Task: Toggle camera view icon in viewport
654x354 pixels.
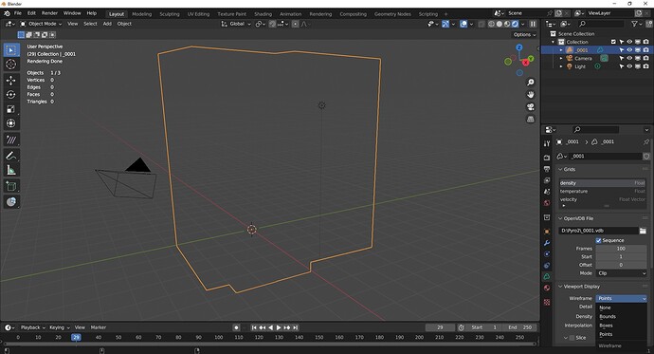Action: coord(531,107)
